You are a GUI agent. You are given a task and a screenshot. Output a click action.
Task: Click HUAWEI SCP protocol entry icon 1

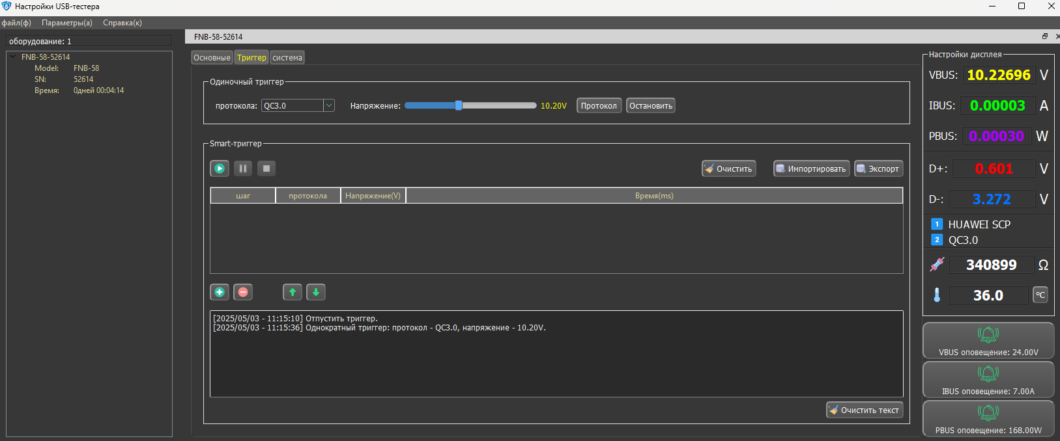(x=937, y=224)
